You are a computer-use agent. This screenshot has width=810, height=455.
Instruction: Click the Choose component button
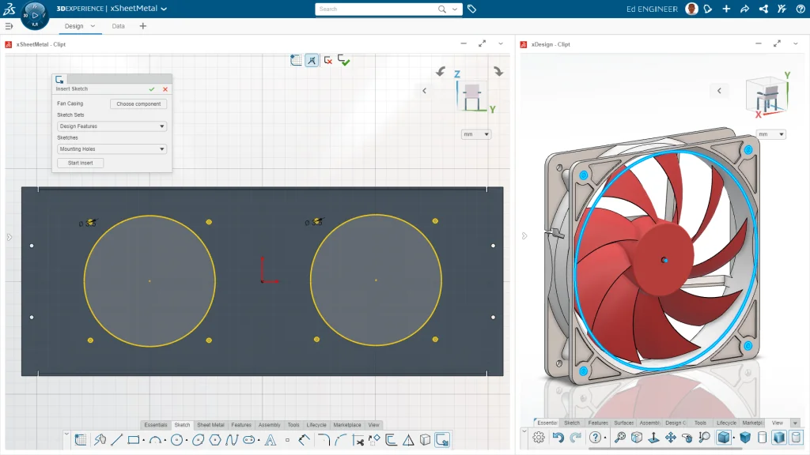click(x=138, y=104)
